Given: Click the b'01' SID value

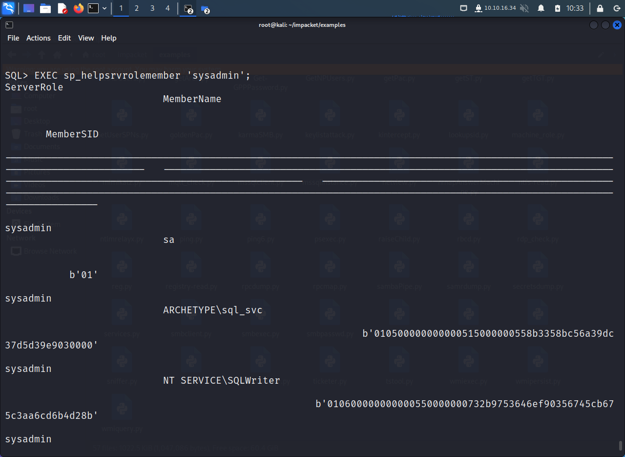Looking at the screenshot, I should tap(84, 275).
